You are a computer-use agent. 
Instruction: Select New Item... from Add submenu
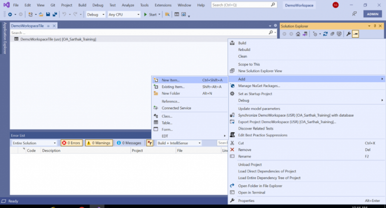pos(189,80)
